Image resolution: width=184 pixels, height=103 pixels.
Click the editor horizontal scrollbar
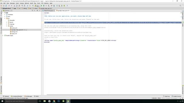pyautogui.click(x=114, y=95)
